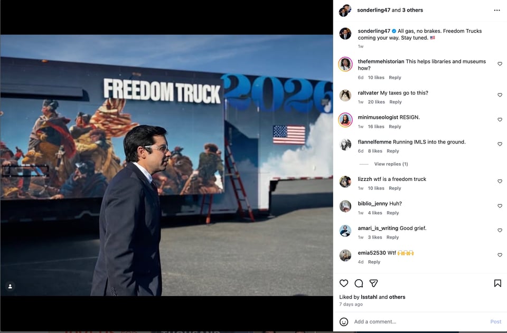This screenshot has width=507, height=333.
Task: Reply to biblio_jenny's comment
Action: coord(392,213)
